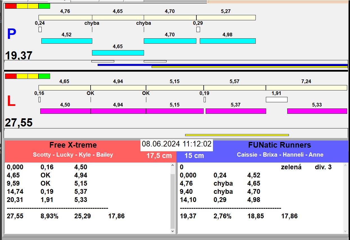Click the cream 5,27 segment in the P lane
Screen dimensions: 350x240
click(x=226, y=17)
